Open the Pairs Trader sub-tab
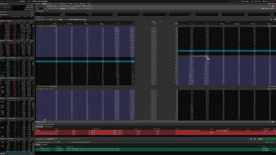The height and width of the screenshot is (155, 276). coord(87,6)
